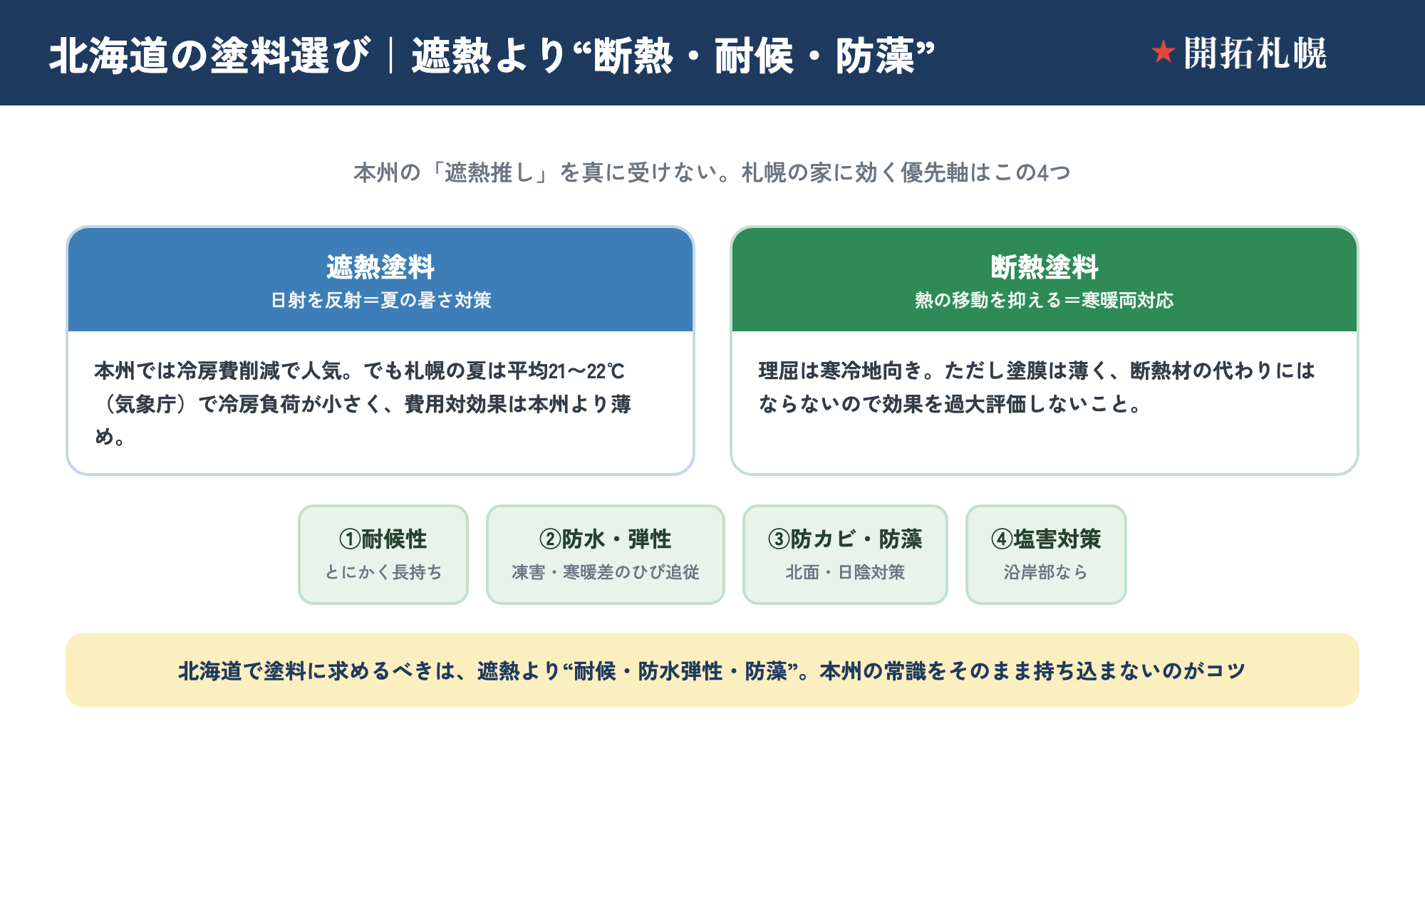Select the ②防水・弾性 chip
Image resolution: width=1425 pixels, height=912 pixels.
click(x=606, y=554)
